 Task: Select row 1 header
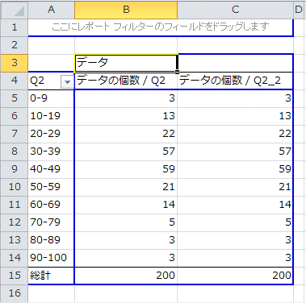15,27
